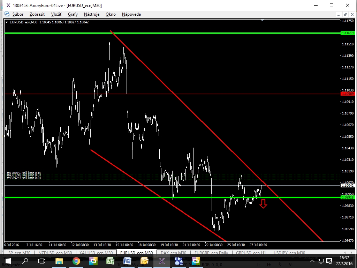The image size is (357, 268).
Task: Switch to the SP_ecn,M30 chart tab
Action: [x=20, y=253]
